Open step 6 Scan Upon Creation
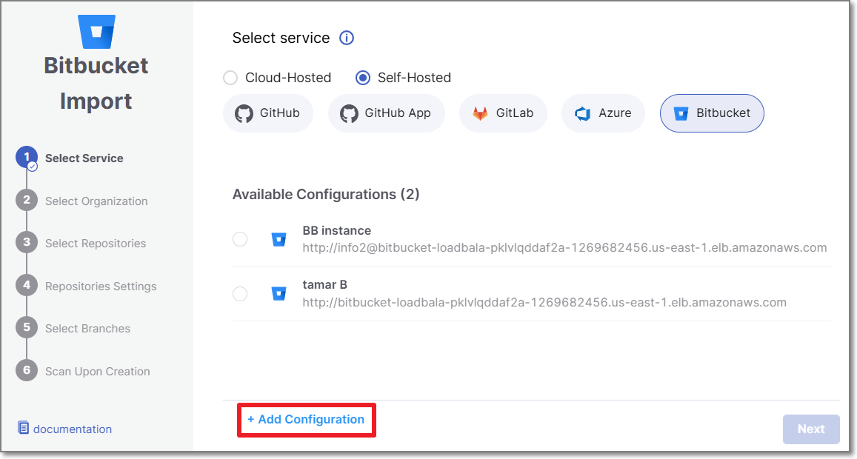This screenshot has height=459, width=857. 97,371
